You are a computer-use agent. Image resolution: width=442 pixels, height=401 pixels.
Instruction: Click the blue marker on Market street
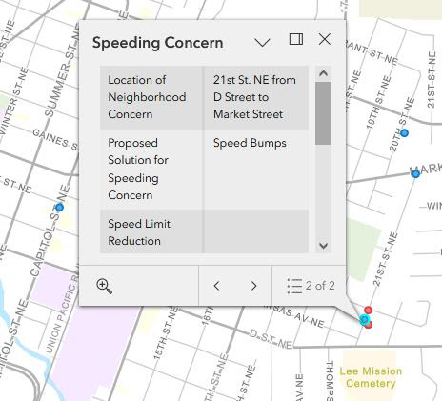tap(415, 173)
